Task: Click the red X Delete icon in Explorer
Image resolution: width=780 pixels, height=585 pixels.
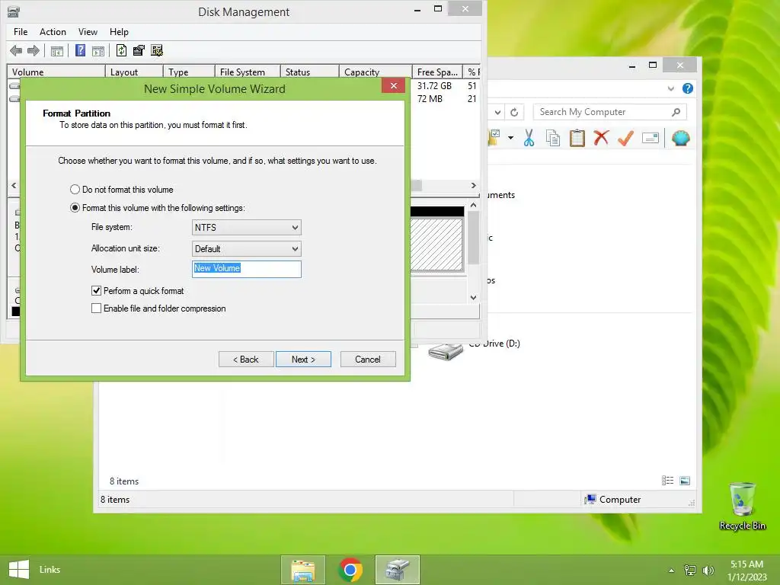Action: coord(601,137)
